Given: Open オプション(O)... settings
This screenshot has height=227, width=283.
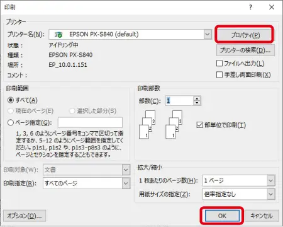Looking at the screenshot, I should click(25, 216).
